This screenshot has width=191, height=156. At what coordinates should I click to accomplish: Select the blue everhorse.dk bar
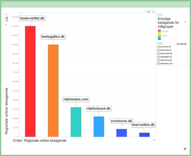click(121, 133)
